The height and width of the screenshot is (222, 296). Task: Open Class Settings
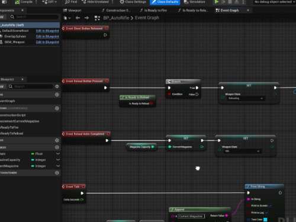133,2
